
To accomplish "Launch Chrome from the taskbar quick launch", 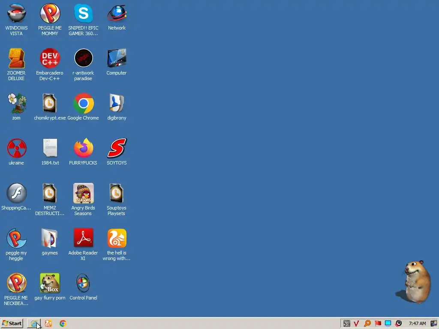I will [x=63, y=324].
